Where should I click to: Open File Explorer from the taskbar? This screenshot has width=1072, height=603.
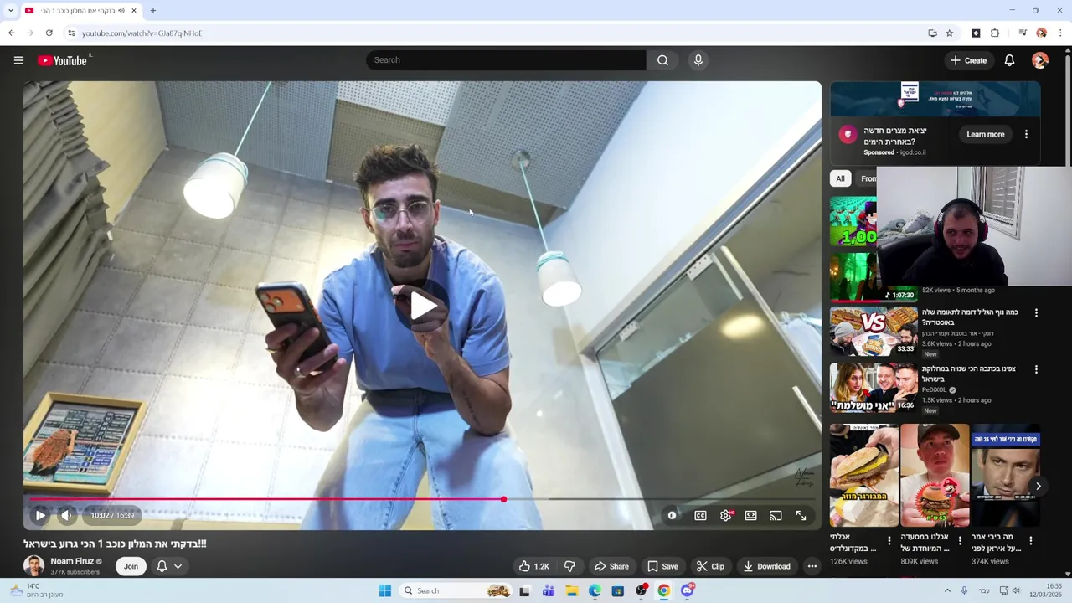coord(571,590)
